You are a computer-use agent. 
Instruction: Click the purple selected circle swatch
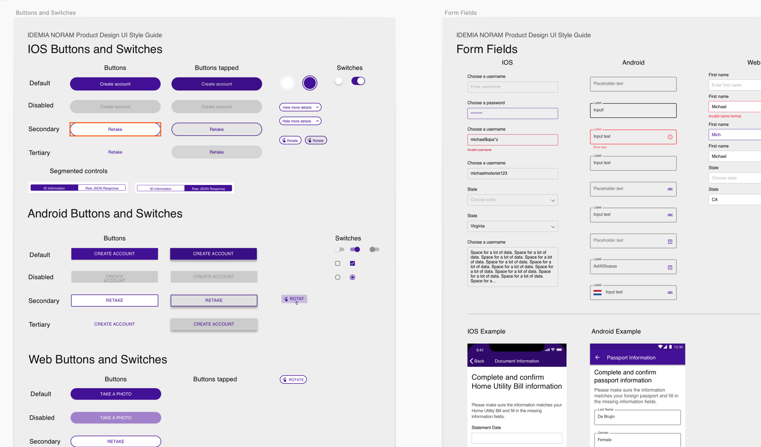point(310,83)
